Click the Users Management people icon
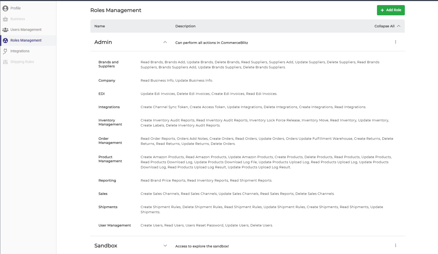The height and width of the screenshot is (254, 438). (5, 30)
